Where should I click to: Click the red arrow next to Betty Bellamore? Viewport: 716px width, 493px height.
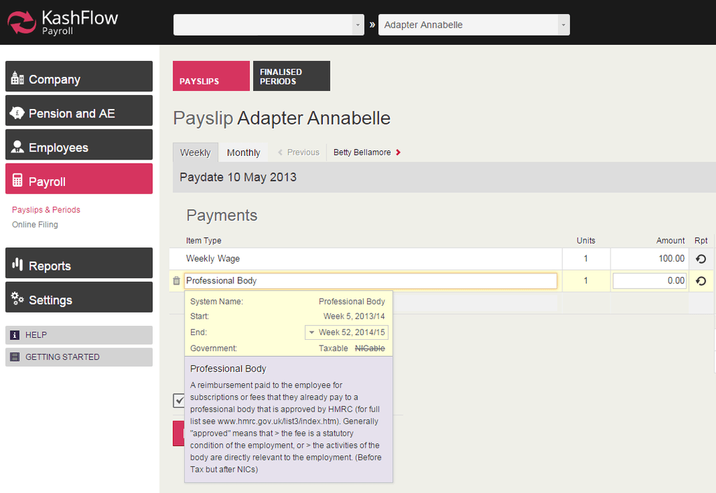click(399, 152)
